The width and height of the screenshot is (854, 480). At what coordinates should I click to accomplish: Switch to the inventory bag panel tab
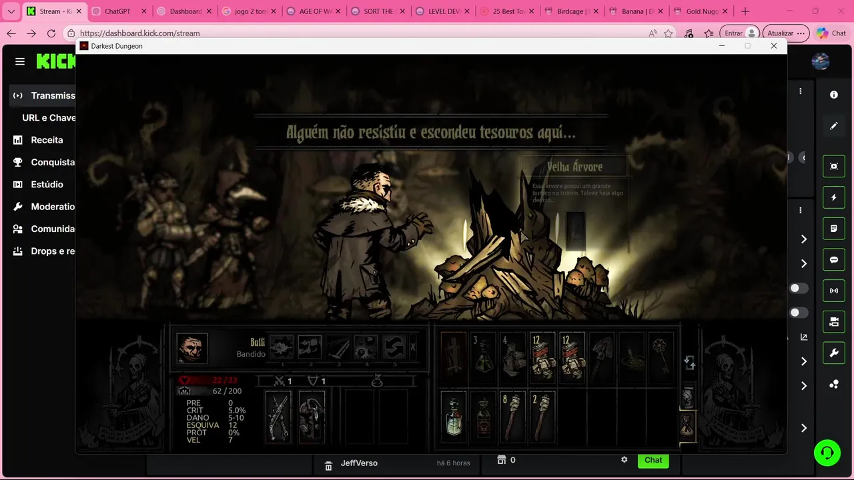(687, 425)
